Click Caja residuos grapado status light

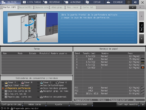[38, 88]
